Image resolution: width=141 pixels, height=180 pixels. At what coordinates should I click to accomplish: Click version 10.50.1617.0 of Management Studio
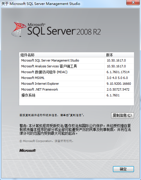116,60
